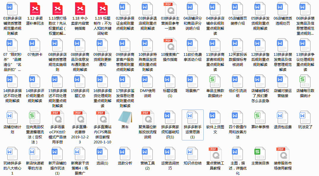Click the file name 09拼多多发货规则更新通知
319x176 pixels.
coord(103,59)
